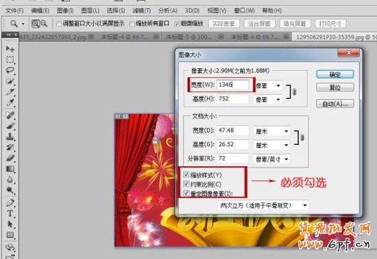Select the Crop tool
Screen dimensions: 377x259
click(x=10, y=92)
